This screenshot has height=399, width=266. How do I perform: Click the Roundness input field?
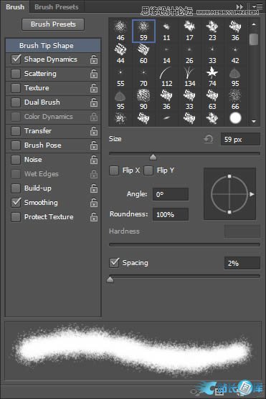click(171, 214)
